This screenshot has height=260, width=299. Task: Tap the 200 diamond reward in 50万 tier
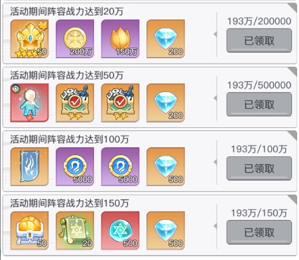pyautogui.click(x=166, y=102)
